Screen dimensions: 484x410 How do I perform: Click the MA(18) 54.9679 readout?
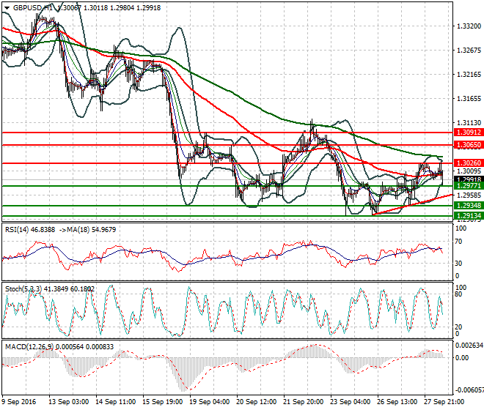click(x=88, y=230)
